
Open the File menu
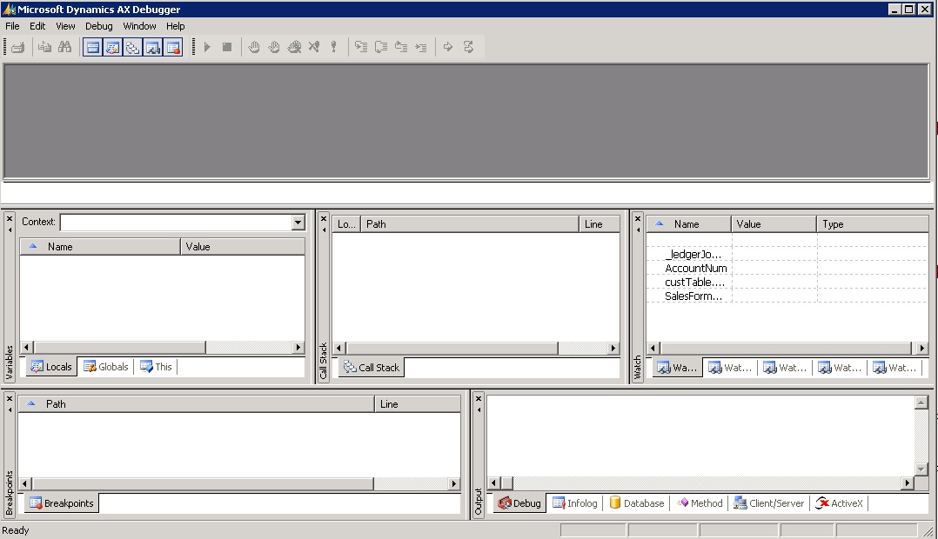point(12,26)
